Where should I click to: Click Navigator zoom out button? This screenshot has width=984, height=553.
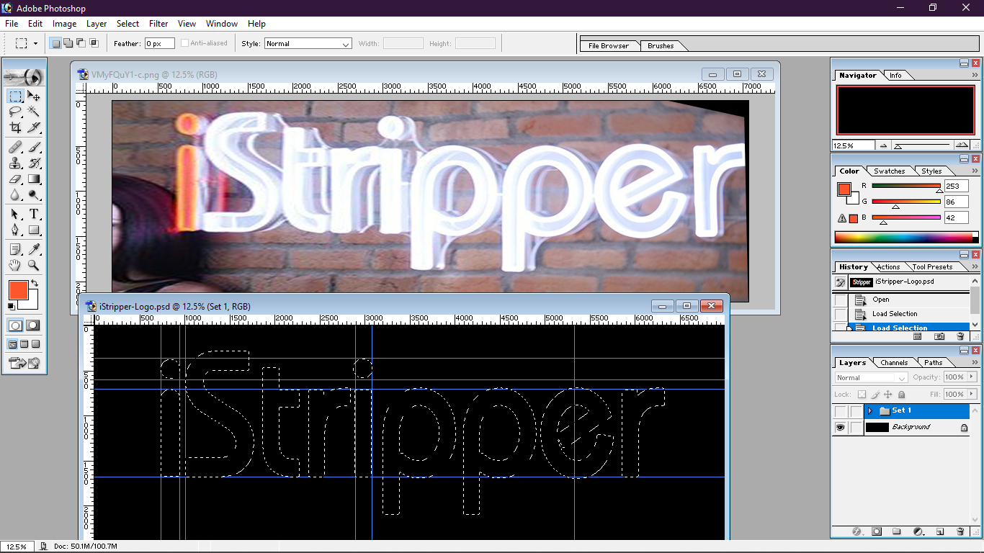883,145
